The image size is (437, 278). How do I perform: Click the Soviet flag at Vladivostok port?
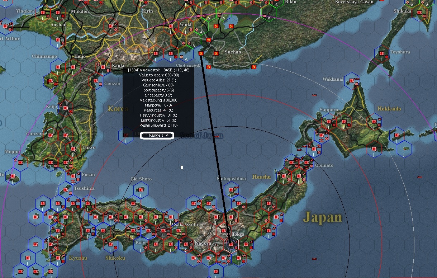[201, 53]
